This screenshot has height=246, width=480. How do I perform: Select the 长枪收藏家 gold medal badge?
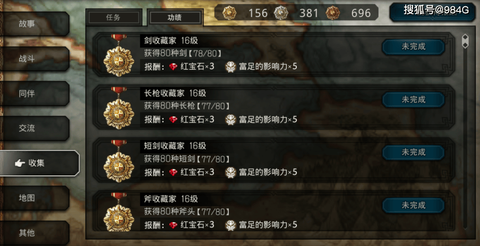(x=118, y=108)
